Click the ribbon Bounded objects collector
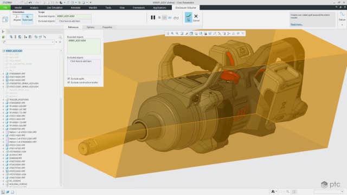The height and width of the screenshot is (195, 347). 74,16
